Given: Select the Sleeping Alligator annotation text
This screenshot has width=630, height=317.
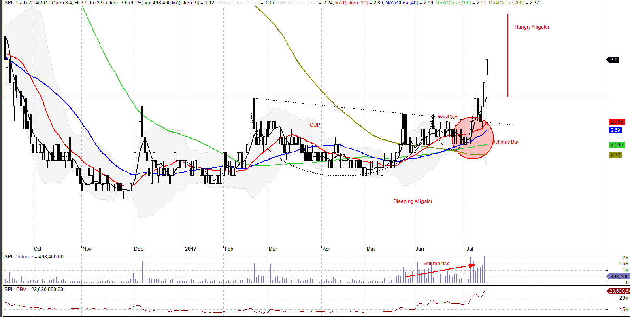Looking at the screenshot, I should pos(413,201).
